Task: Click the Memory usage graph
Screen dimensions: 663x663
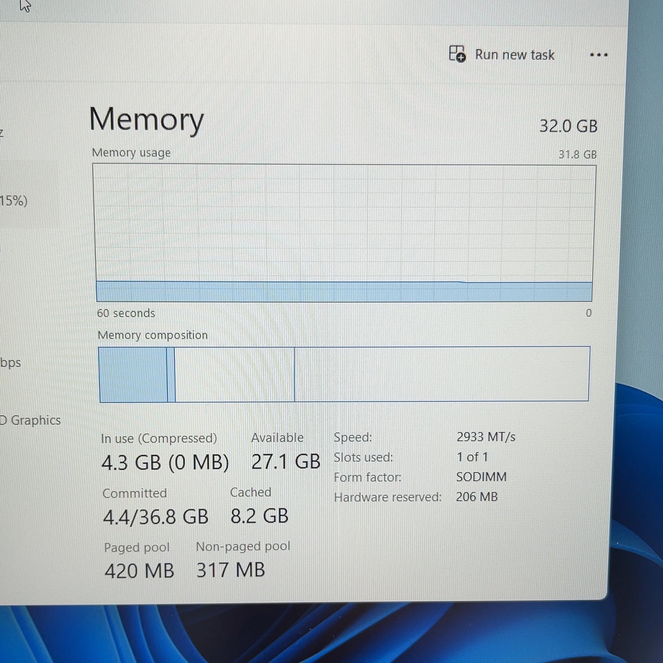Action: pyautogui.click(x=344, y=233)
